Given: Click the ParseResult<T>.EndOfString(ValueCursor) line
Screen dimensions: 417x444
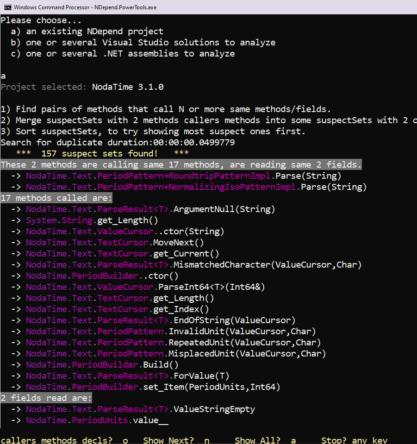Looking at the screenshot, I should 153,320.
